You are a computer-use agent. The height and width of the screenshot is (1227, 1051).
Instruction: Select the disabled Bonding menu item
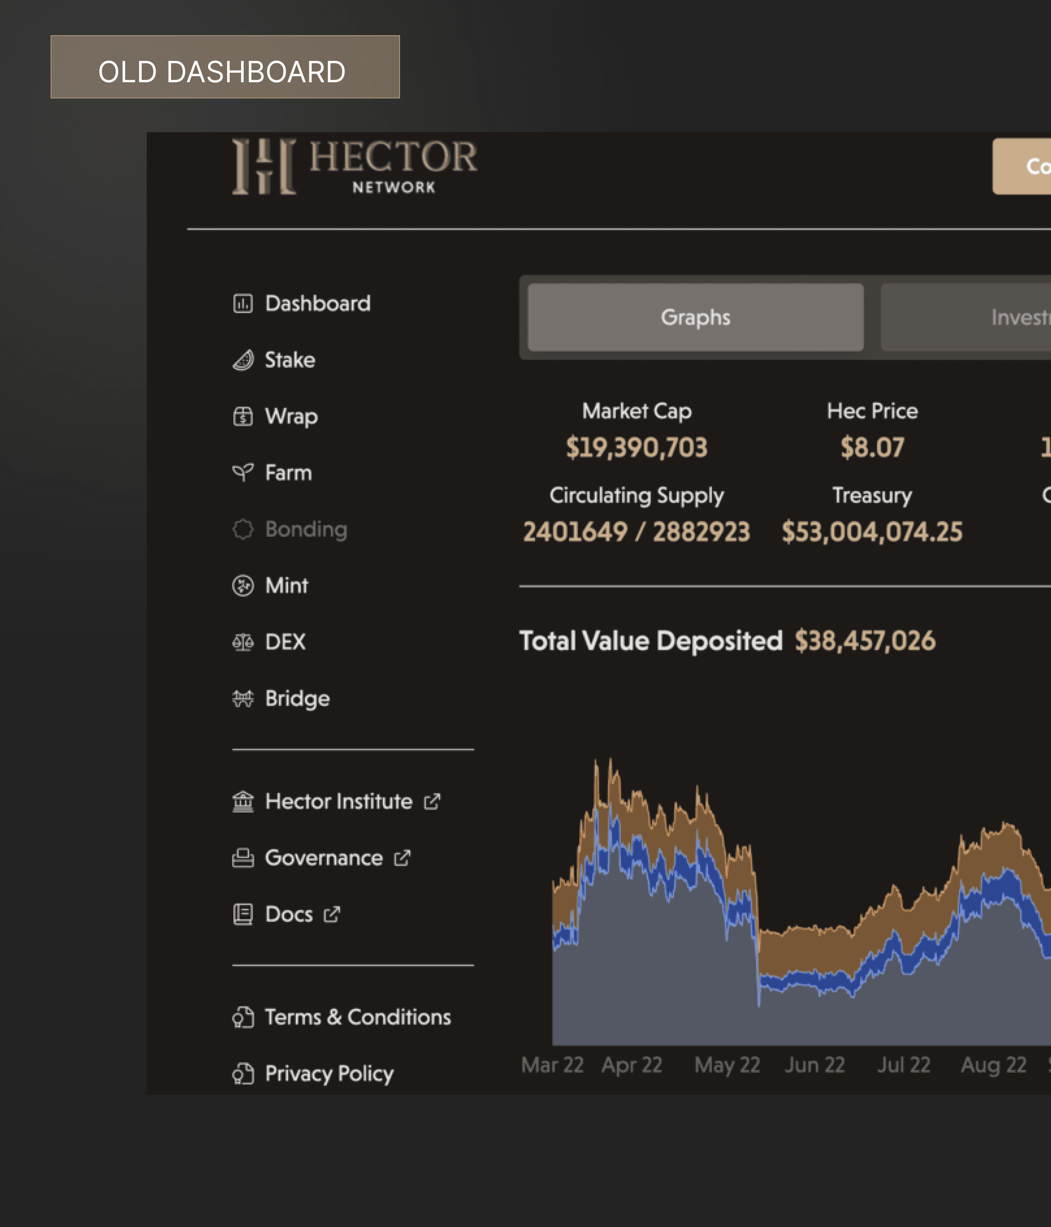(x=305, y=529)
